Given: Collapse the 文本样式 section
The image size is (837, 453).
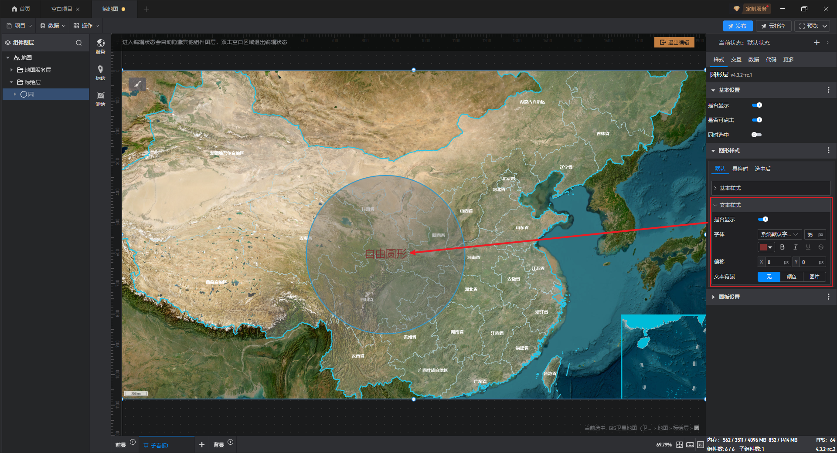Looking at the screenshot, I should coord(715,205).
